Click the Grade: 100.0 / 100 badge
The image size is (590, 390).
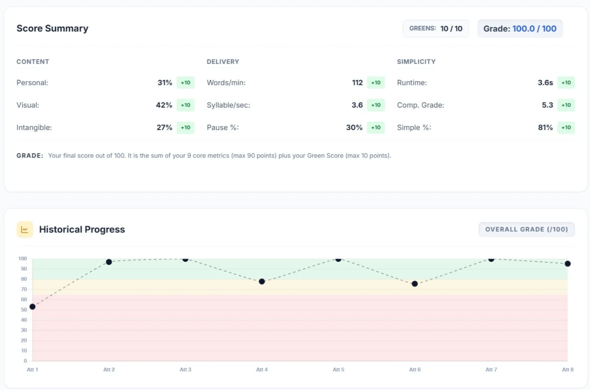[x=520, y=29]
